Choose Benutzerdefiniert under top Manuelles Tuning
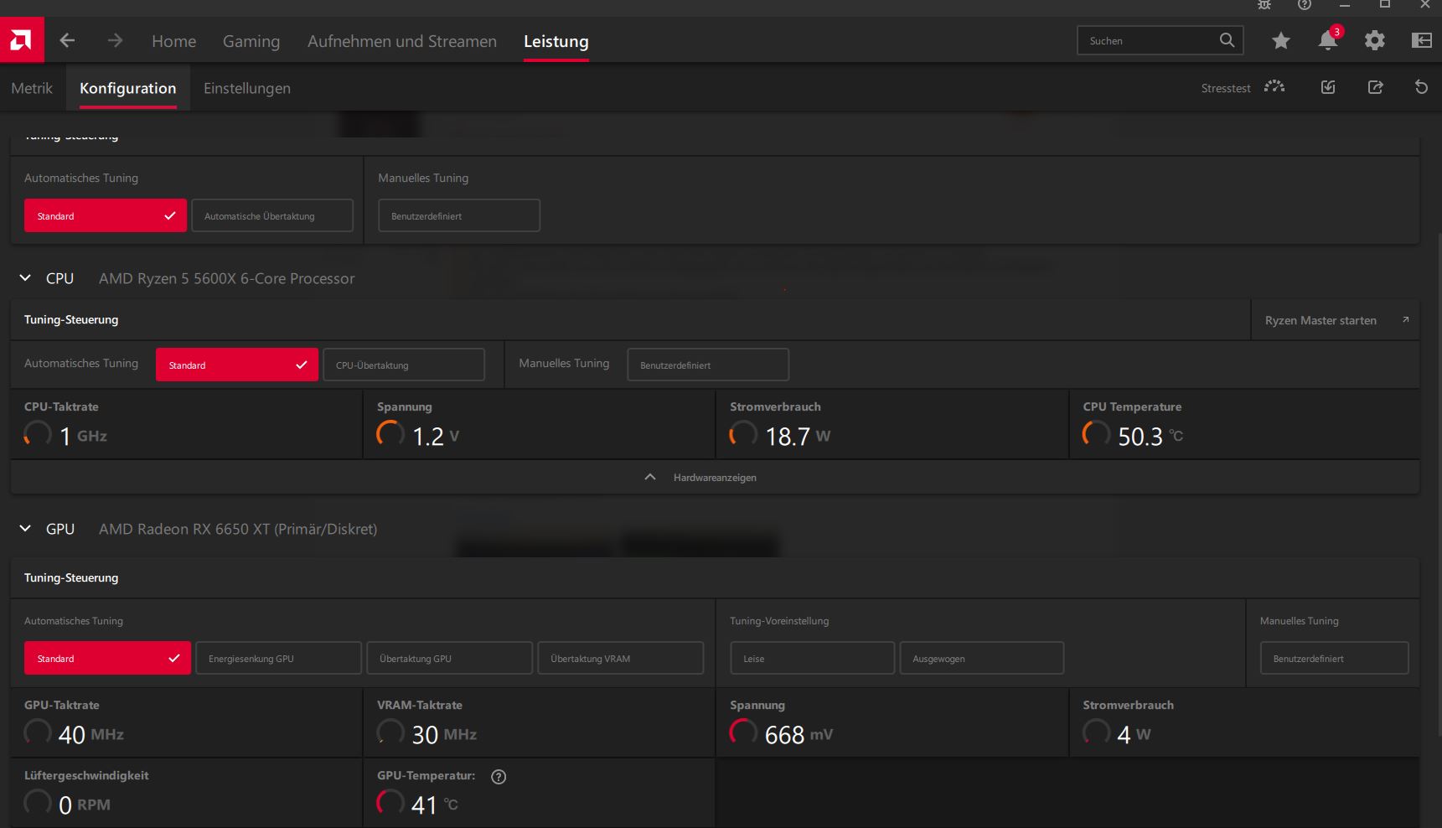Viewport: 1442px width, 828px height. pos(459,215)
